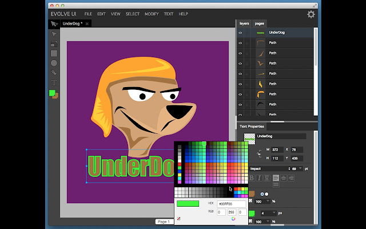Hide the third Path layer
This screenshot has height=229, width=366.
coord(240,64)
